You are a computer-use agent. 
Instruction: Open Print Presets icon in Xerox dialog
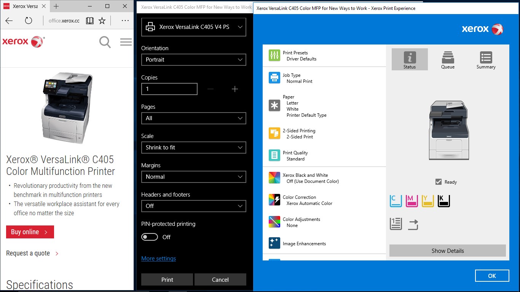coord(274,56)
